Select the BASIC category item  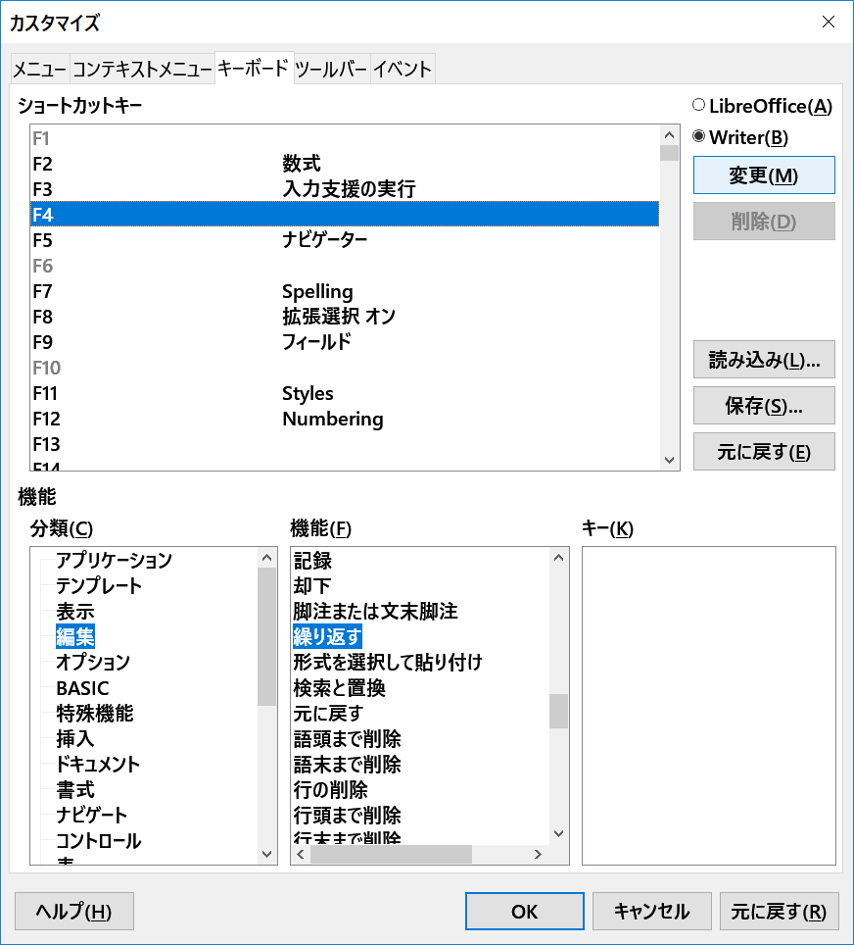(x=82, y=688)
